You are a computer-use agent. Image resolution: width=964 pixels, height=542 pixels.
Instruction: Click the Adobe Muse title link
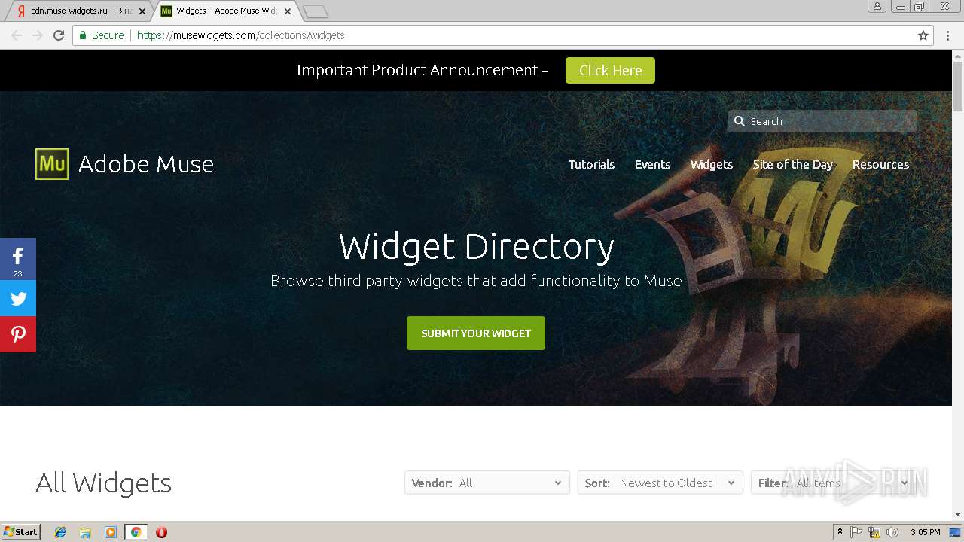click(146, 164)
